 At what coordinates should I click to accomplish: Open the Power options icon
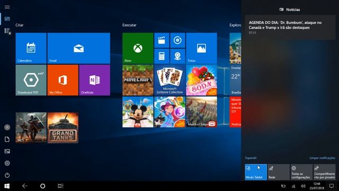(7, 175)
